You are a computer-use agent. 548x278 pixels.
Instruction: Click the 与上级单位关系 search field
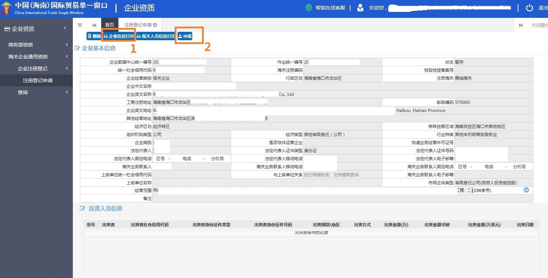coord(342,175)
